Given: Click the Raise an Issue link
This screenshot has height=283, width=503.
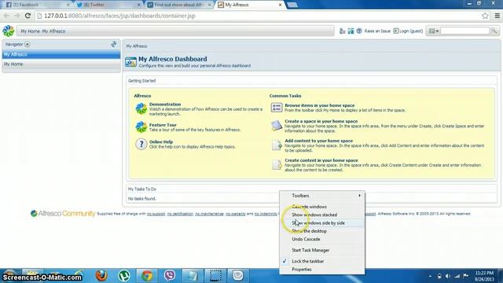Looking at the screenshot, I should (x=377, y=31).
